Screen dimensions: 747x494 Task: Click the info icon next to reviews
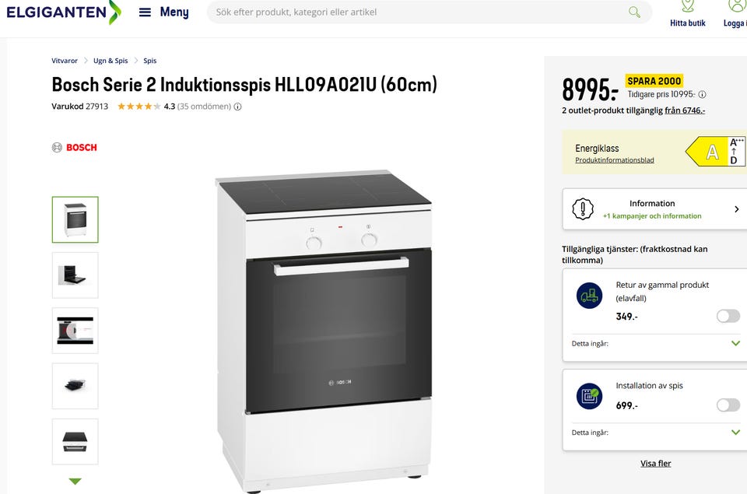[238, 107]
